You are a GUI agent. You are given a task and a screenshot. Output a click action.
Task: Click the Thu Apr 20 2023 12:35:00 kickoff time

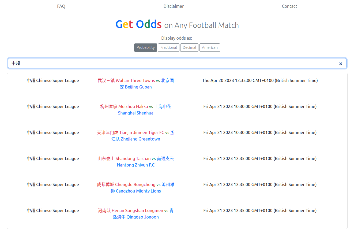point(260,80)
